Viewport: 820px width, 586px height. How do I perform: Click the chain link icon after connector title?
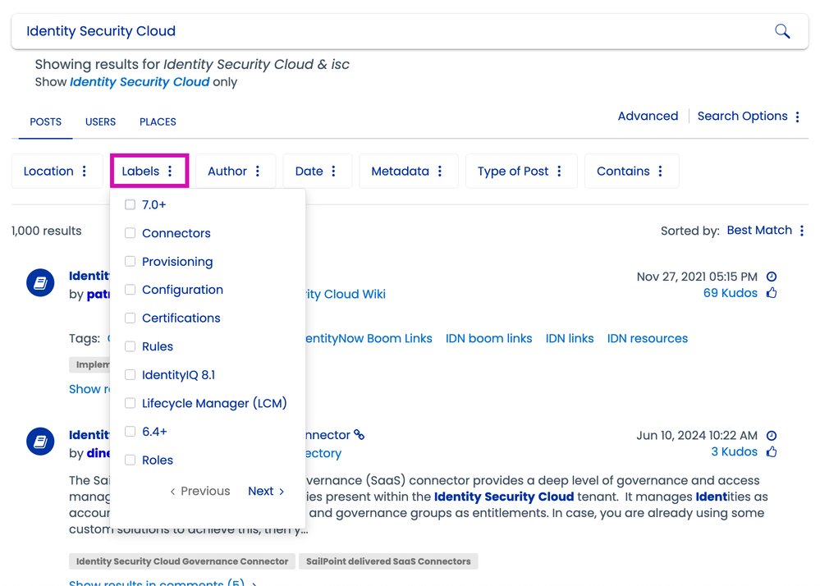pyautogui.click(x=359, y=435)
